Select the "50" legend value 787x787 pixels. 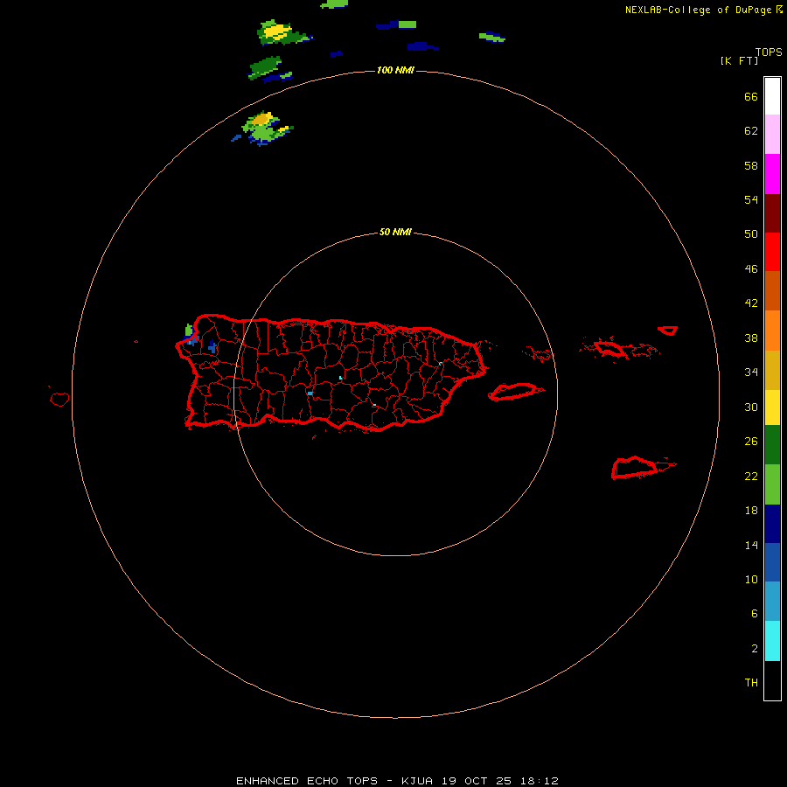click(751, 234)
